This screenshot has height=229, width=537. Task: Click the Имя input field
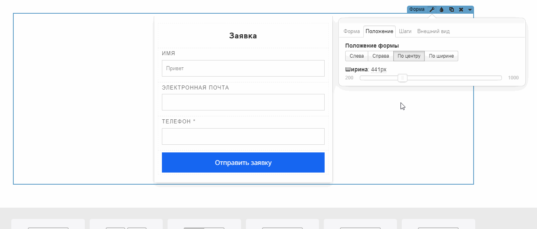click(243, 69)
